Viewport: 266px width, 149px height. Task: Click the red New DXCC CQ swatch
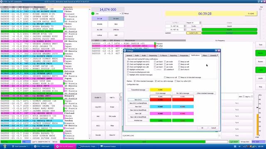point(160,100)
